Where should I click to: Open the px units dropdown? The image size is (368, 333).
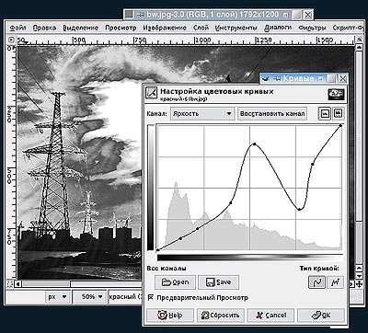pos(57,297)
